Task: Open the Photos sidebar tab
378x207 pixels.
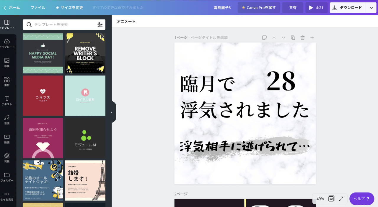Action: [7, 62]
